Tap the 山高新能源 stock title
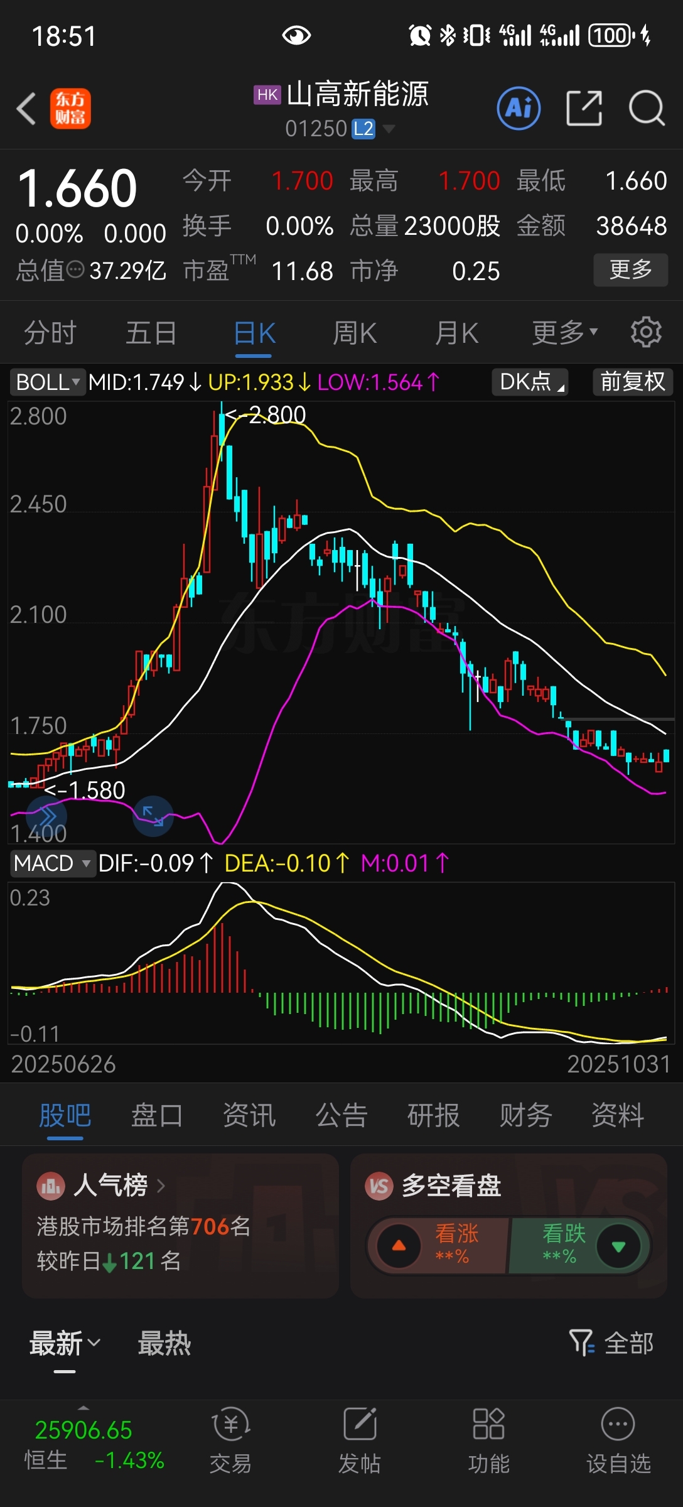Screen dimensions: 683x1507 pos(358,94)
